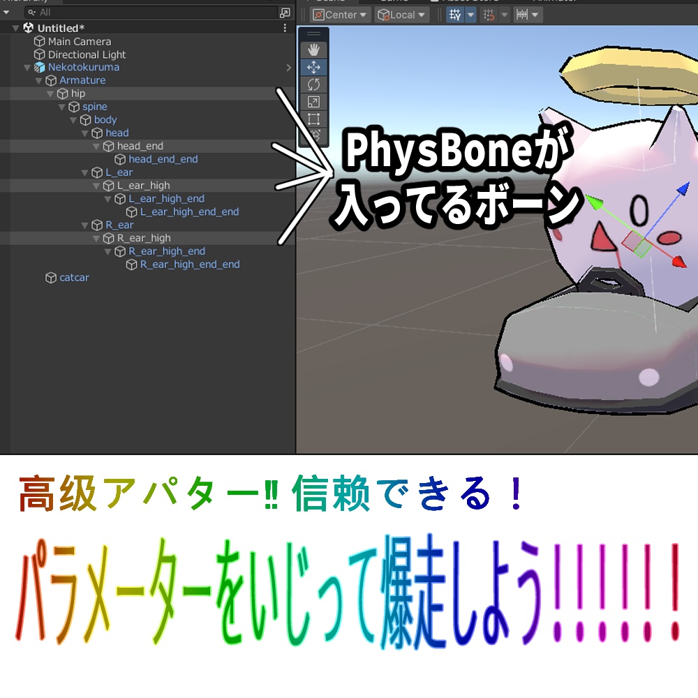Collapse the Armature node in the hierarchy
The image size is (698, 698).
pyautogui.click(x=39, y=80)
